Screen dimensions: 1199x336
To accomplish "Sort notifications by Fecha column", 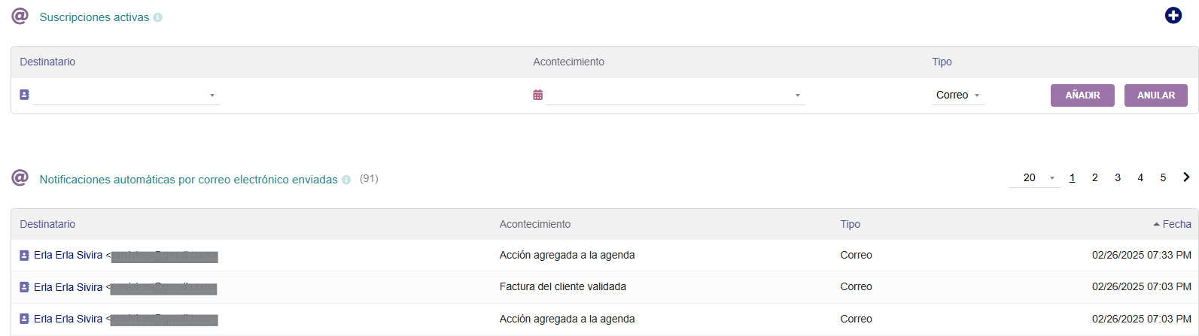I will (x=1176, y=224).
